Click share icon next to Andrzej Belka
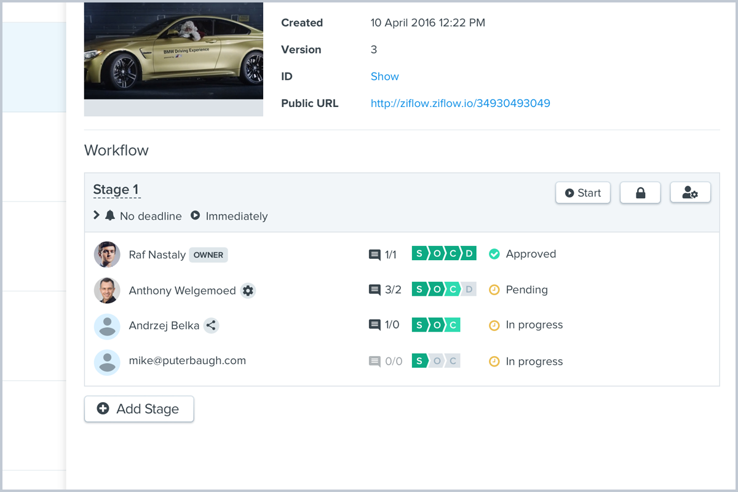 pyautogui.click(x=211, y=326)
